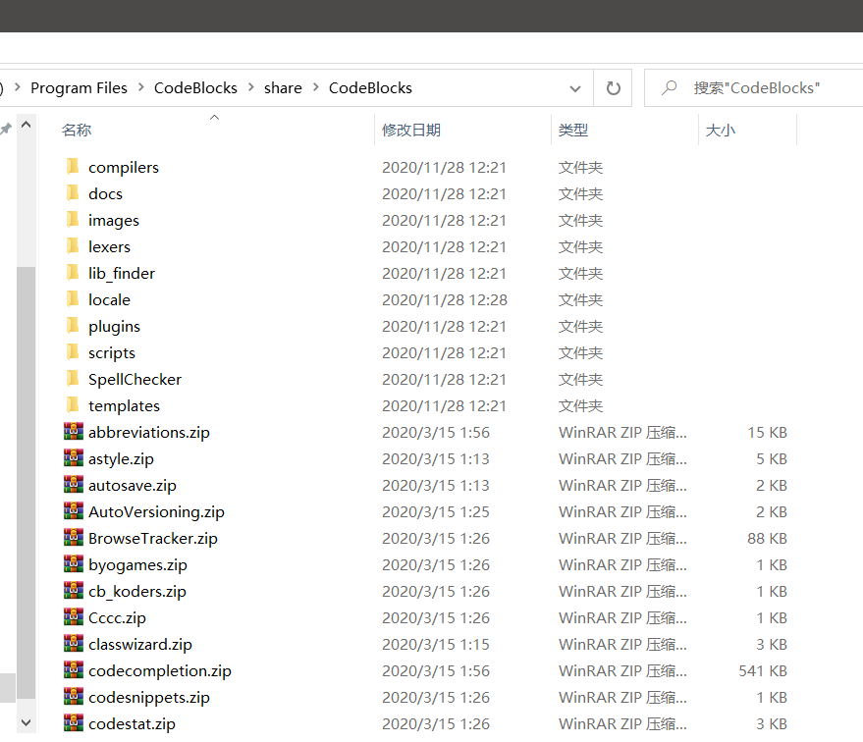Select the lib_finder folder icon
Image resolution: width=863 pixels, height=742 pixels.
tap(73, 272)
